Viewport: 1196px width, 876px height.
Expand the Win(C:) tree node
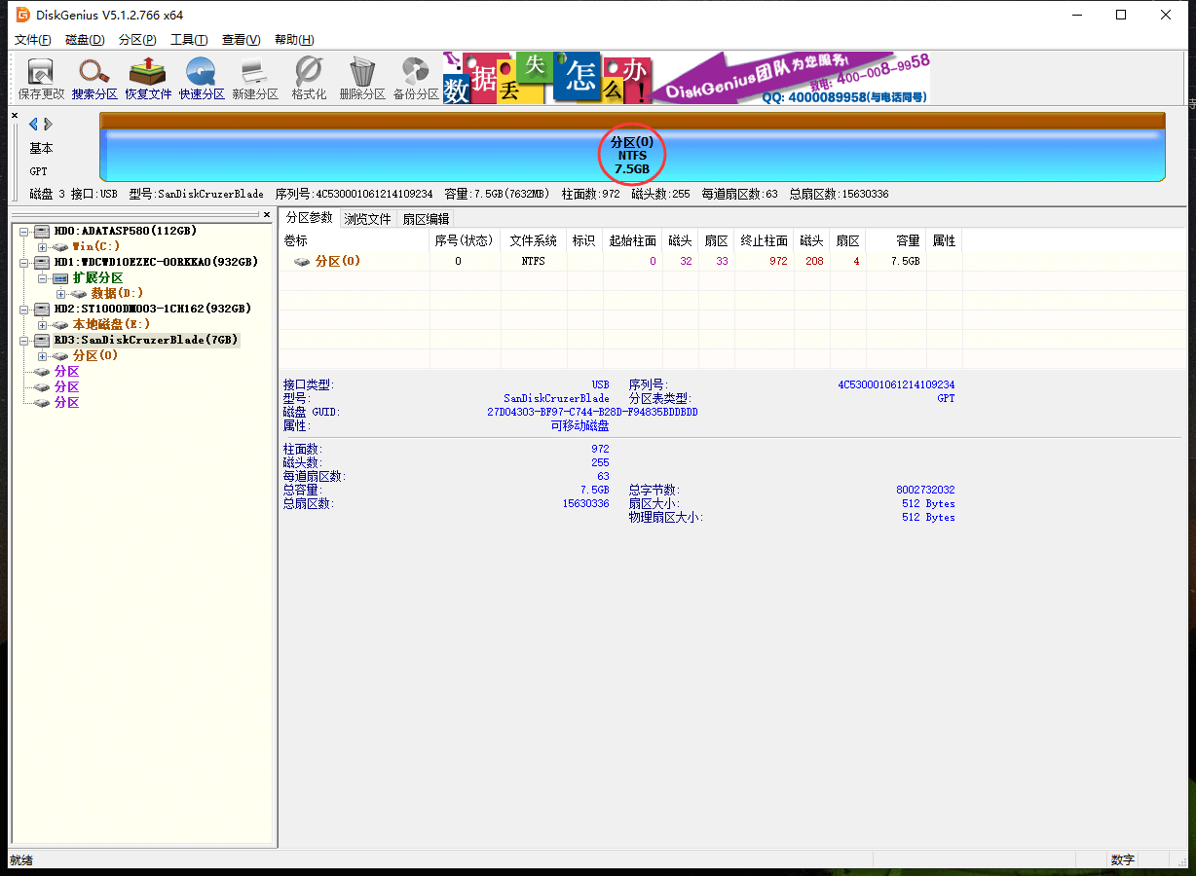(x=42, y=246)
